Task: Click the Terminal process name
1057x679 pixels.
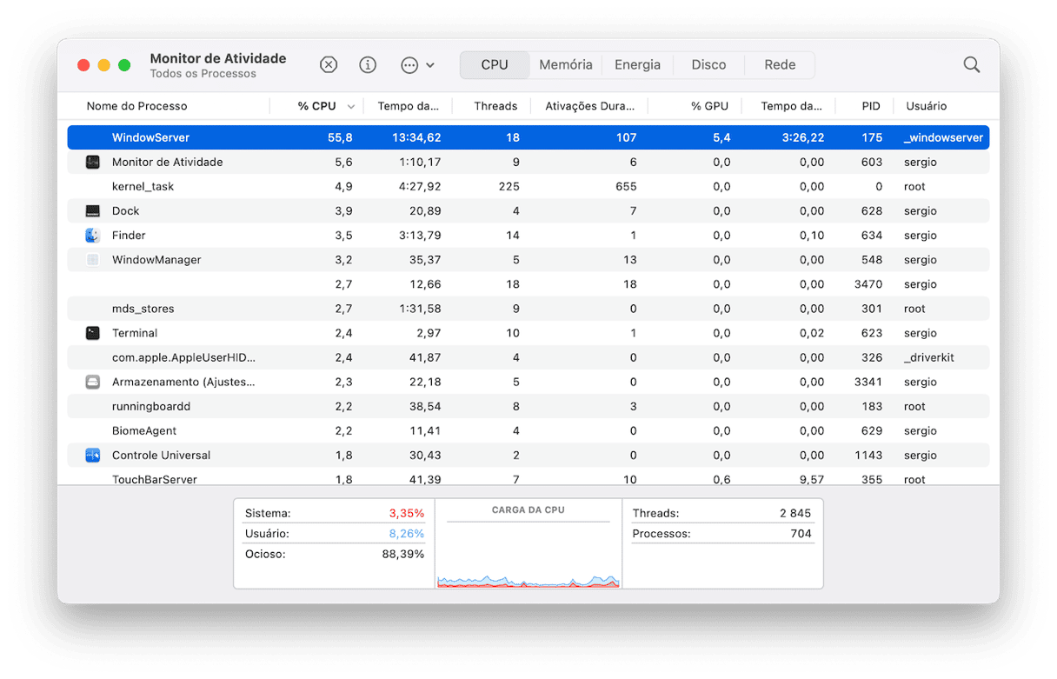Action: 135,333
